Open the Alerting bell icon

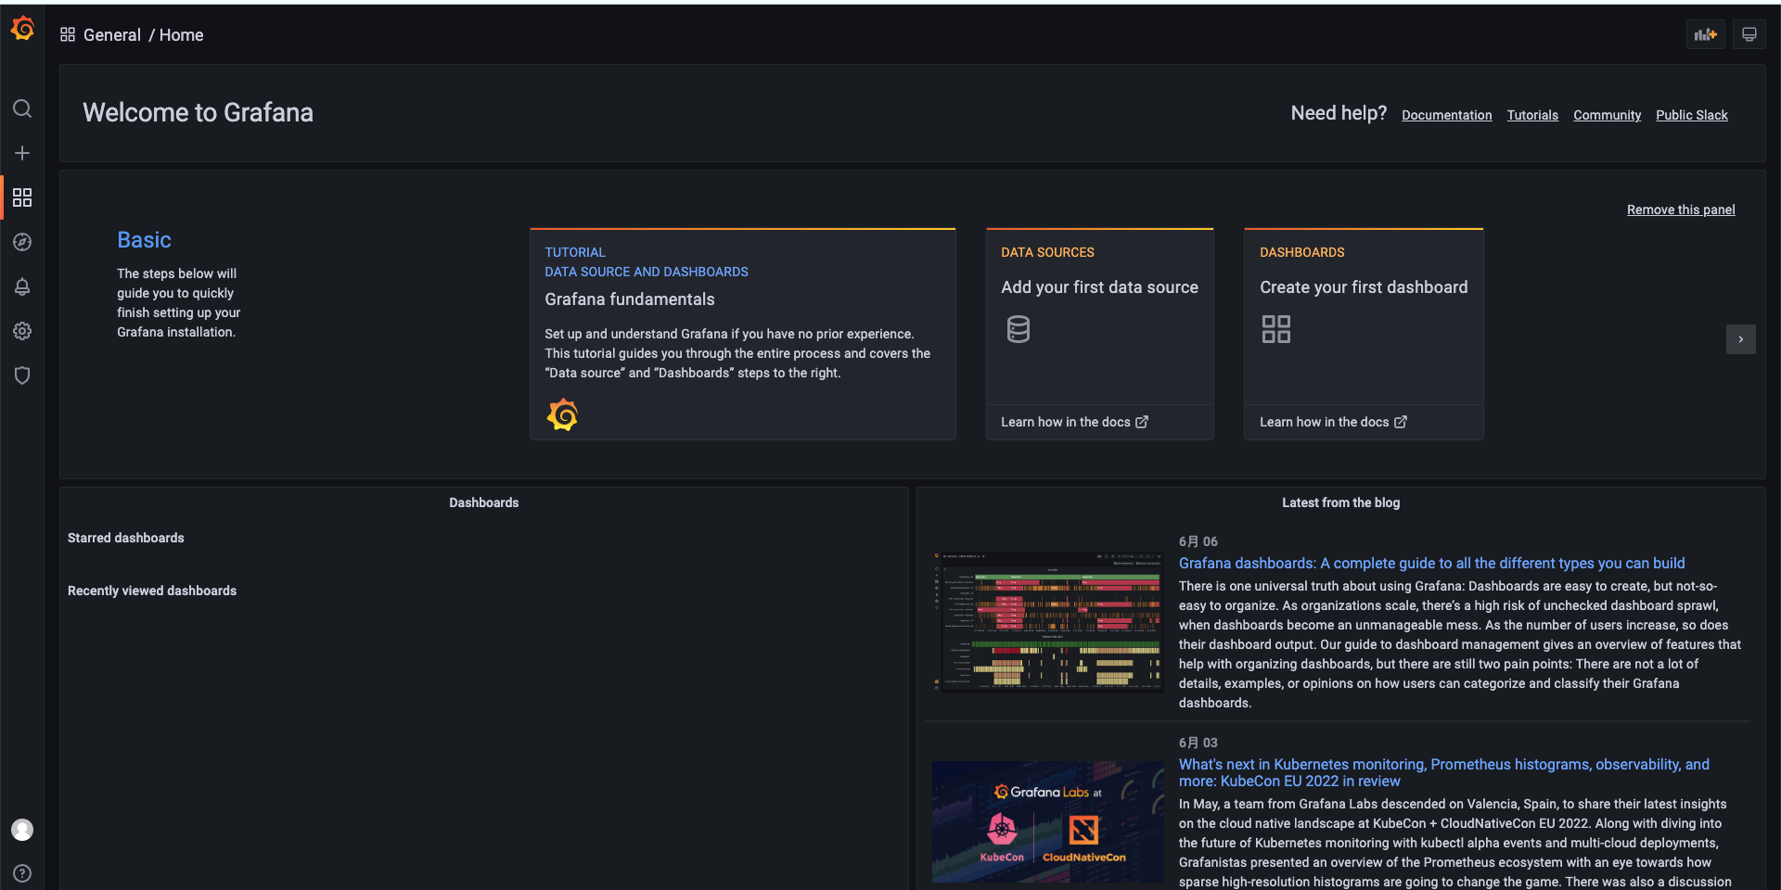[22, 286]
